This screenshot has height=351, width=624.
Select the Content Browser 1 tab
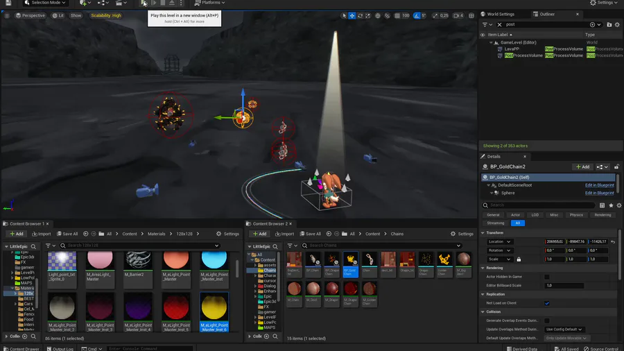pos(26,223)
